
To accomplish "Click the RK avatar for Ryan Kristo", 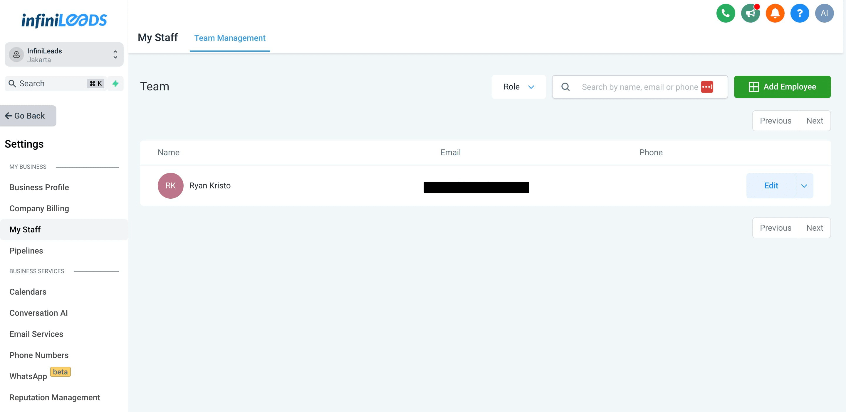I will pos(170,186).
